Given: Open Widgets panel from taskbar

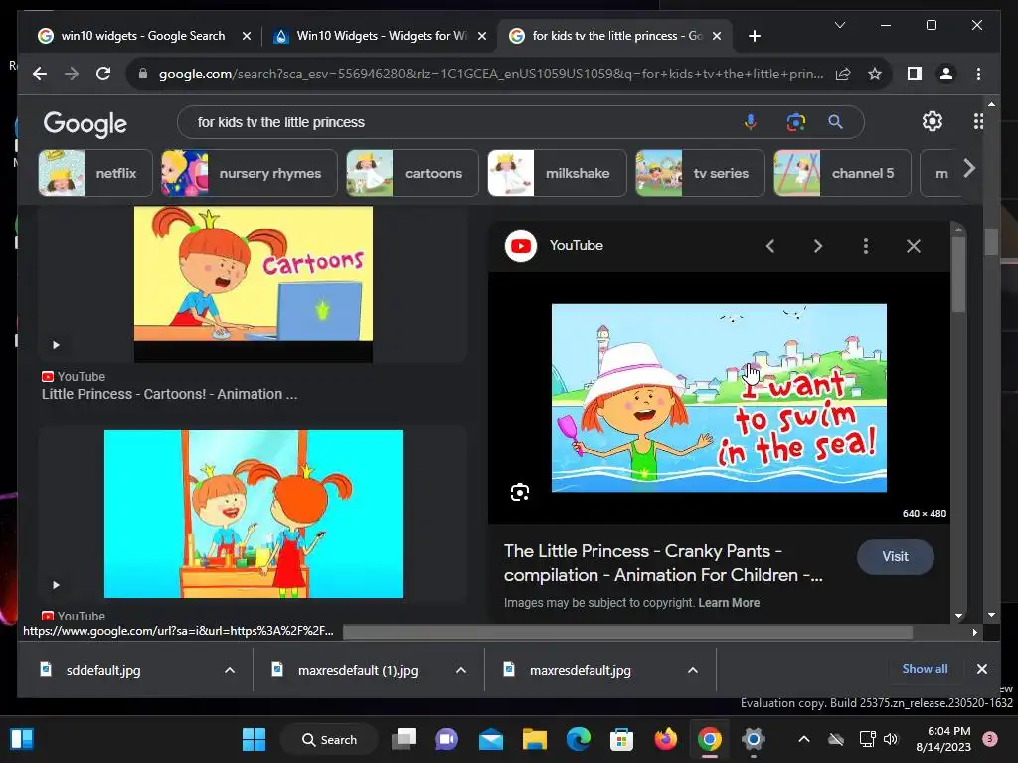Looking at the screenshot, I should (22, 739).
